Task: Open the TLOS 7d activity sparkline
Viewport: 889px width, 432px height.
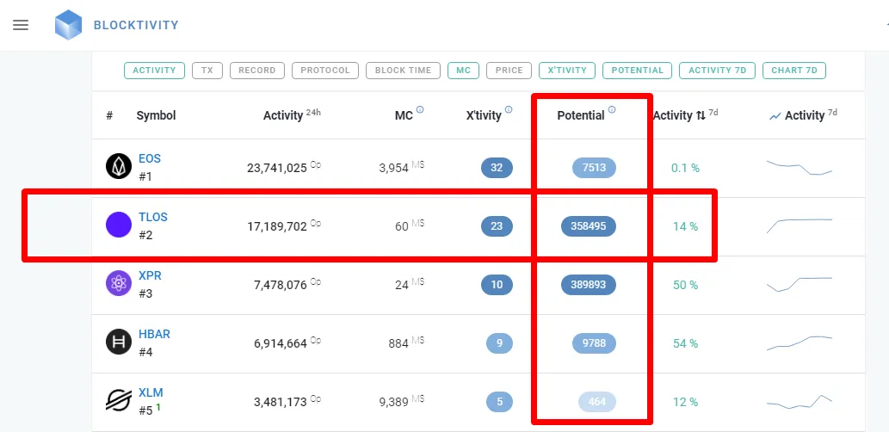Action: [x=799, y=225]
